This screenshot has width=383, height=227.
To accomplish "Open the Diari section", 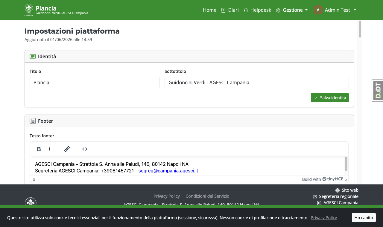I will (230, 10).
